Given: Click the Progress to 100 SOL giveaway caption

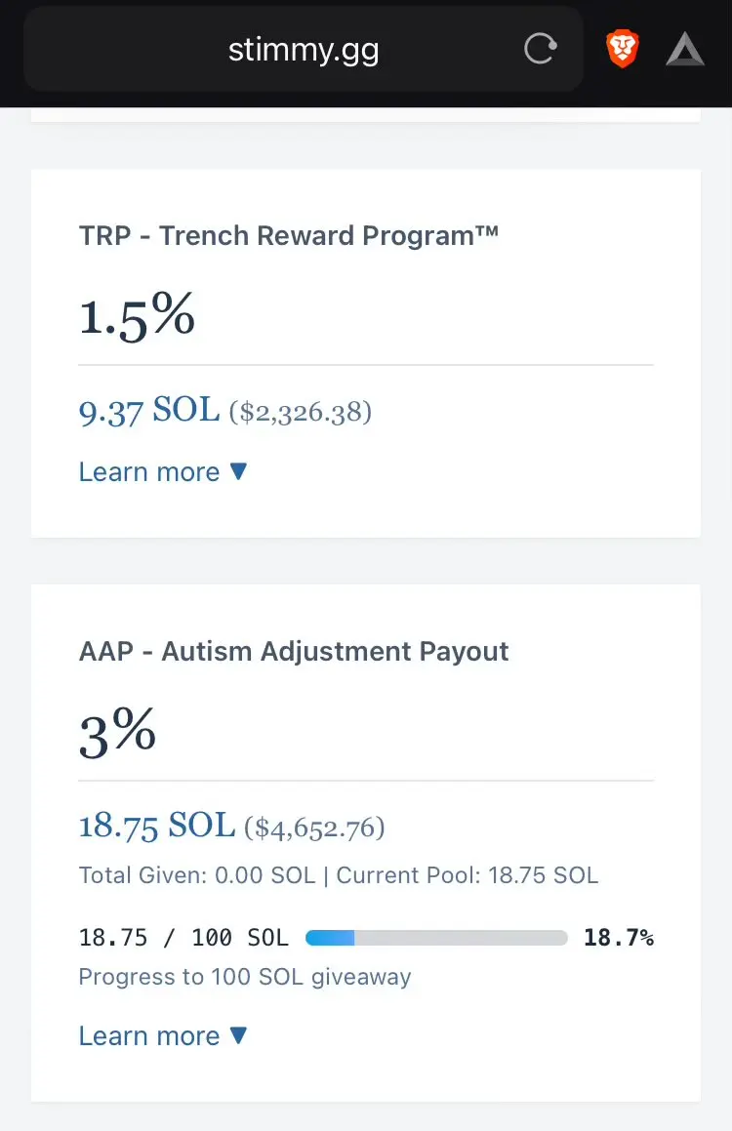Looking at the screenshot, I should tap(244, 977).
